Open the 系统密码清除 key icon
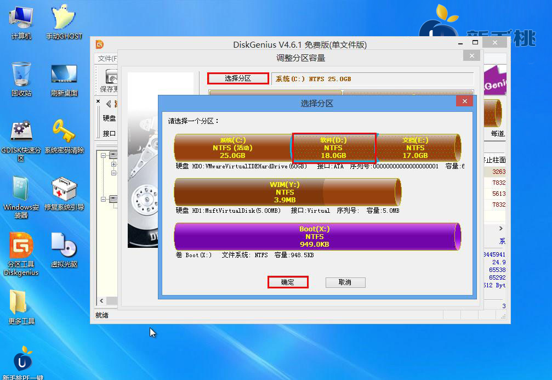The width and height of the screenshot is (552, 380). (x=64, y=137)
